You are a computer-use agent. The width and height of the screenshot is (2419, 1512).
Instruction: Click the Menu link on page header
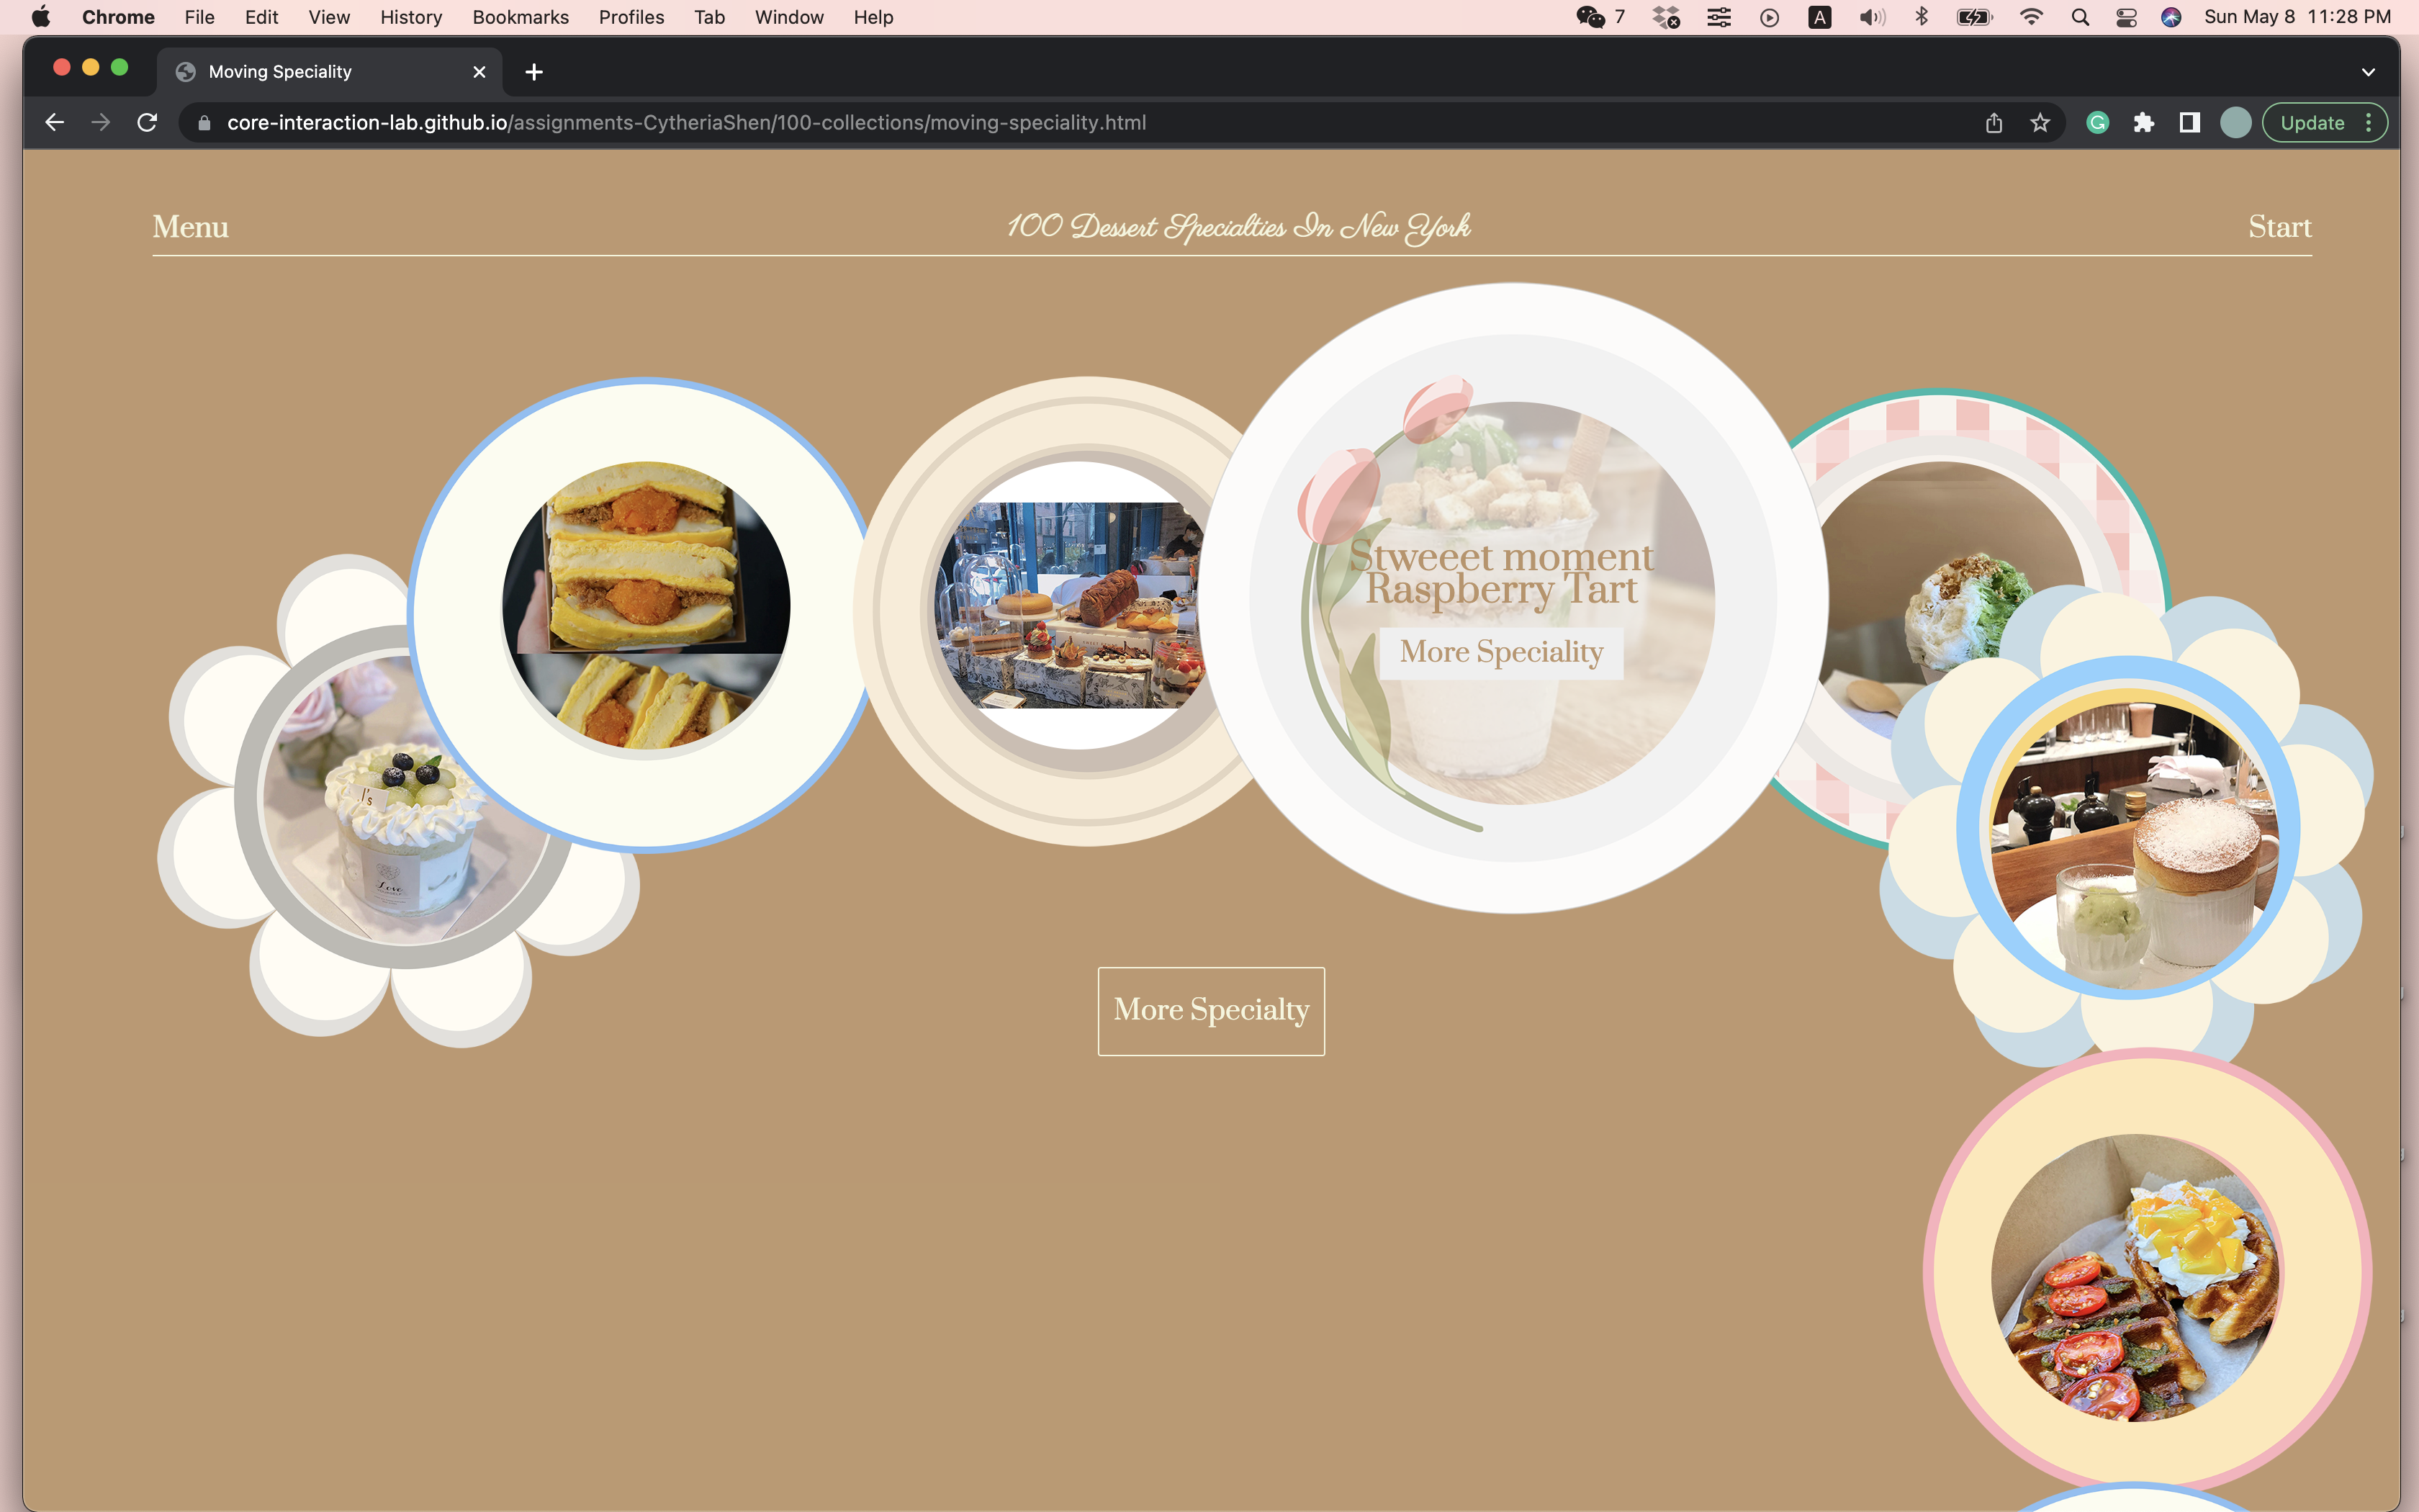click(190, 227)
